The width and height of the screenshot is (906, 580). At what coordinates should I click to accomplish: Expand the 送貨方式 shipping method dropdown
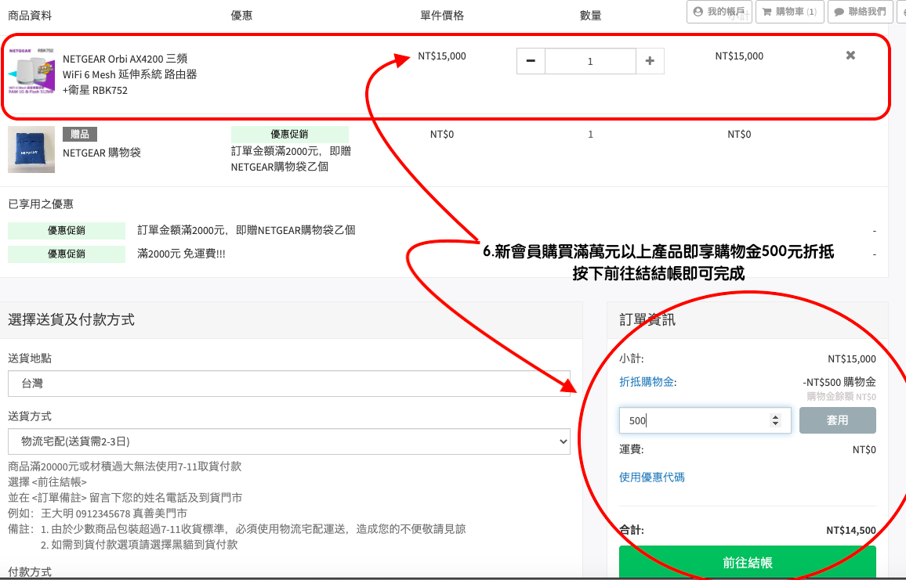[289, 441]
